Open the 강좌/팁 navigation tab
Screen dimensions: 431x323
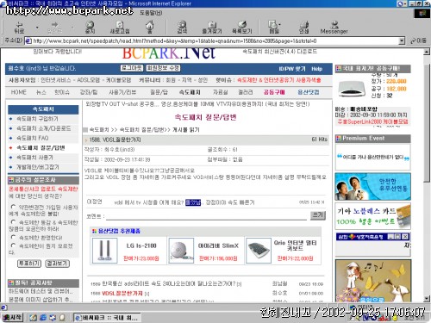89,92
